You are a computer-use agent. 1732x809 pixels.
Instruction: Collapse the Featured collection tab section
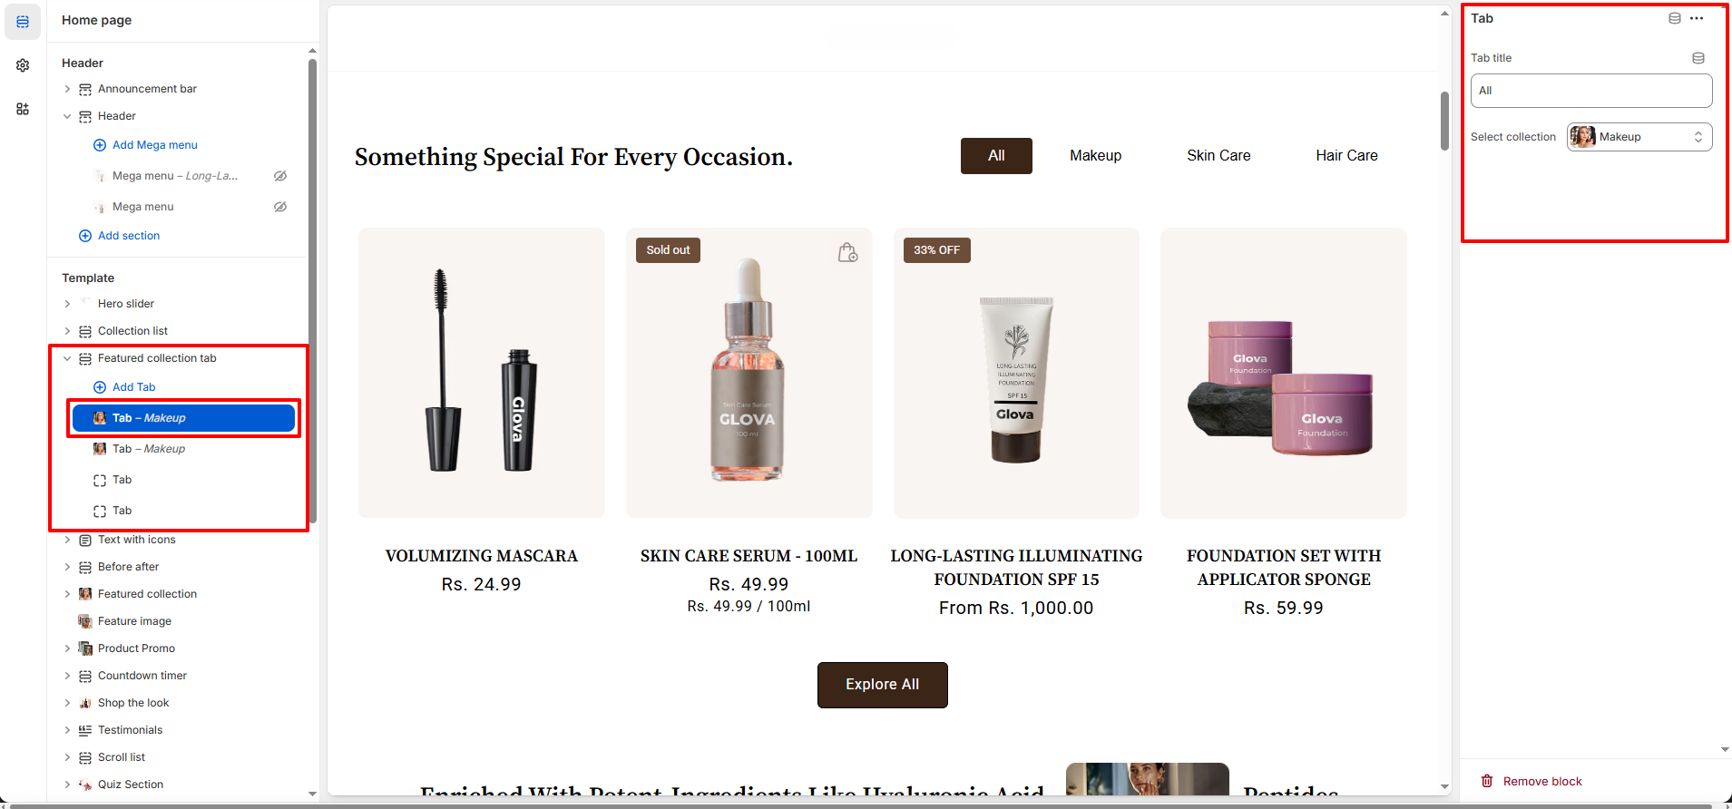pyautogui.click(x=67, y=358)
